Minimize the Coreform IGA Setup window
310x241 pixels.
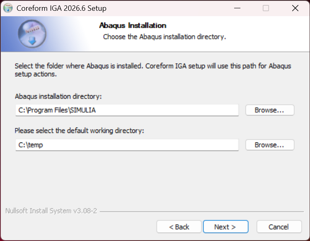click(x=237, y=8)
